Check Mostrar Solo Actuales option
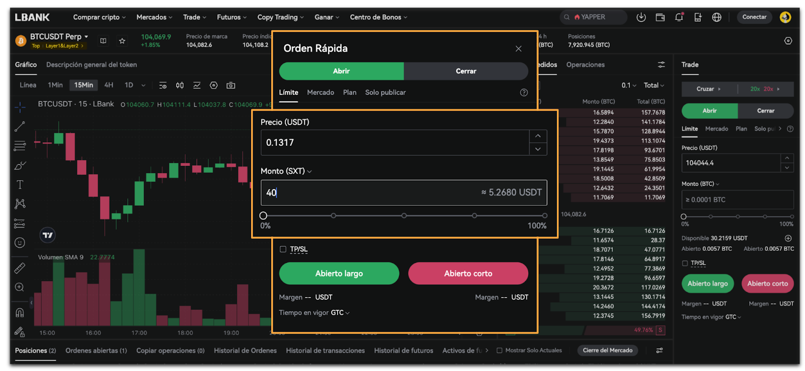Screen dimensions: 805x371 500,350
